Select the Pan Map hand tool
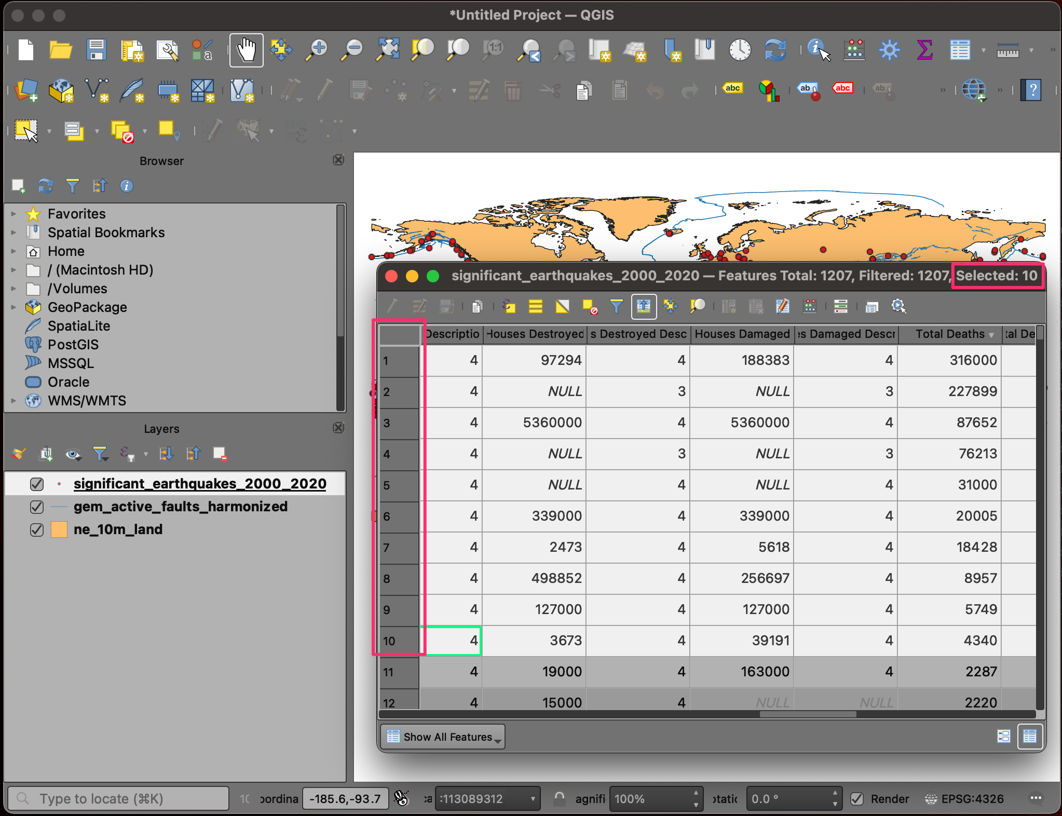 point(246,50)
